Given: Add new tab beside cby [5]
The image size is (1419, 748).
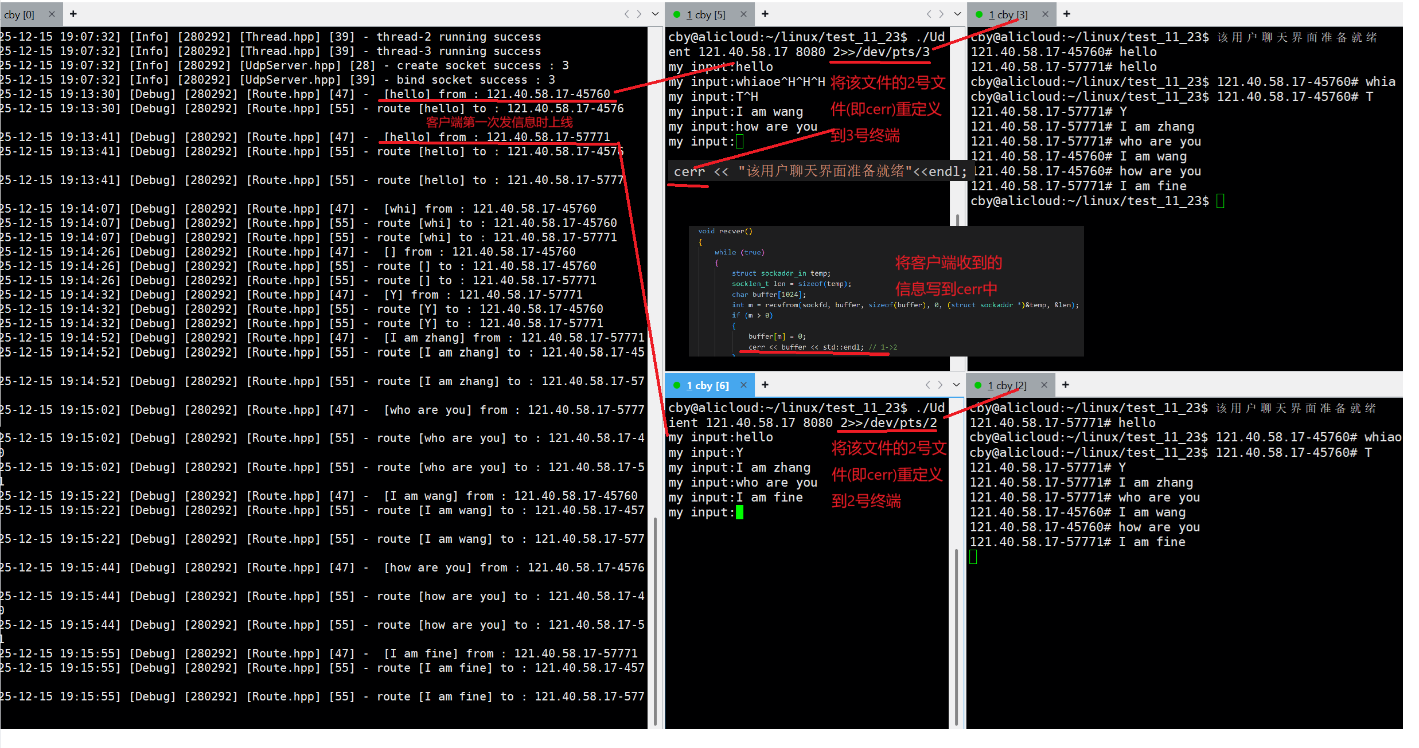Looking at the screenshot, I should [765, 14].
